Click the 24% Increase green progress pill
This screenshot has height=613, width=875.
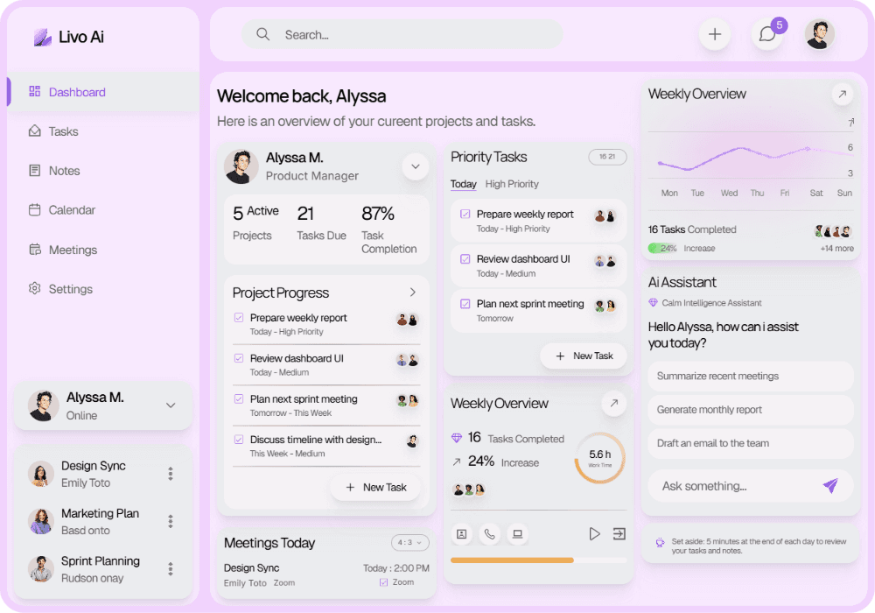662,249
